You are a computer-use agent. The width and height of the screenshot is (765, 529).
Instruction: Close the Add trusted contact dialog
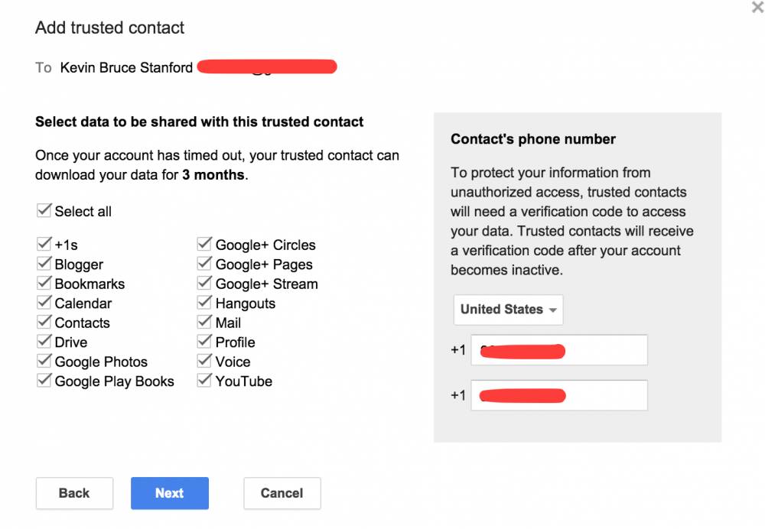pos(757,8)
